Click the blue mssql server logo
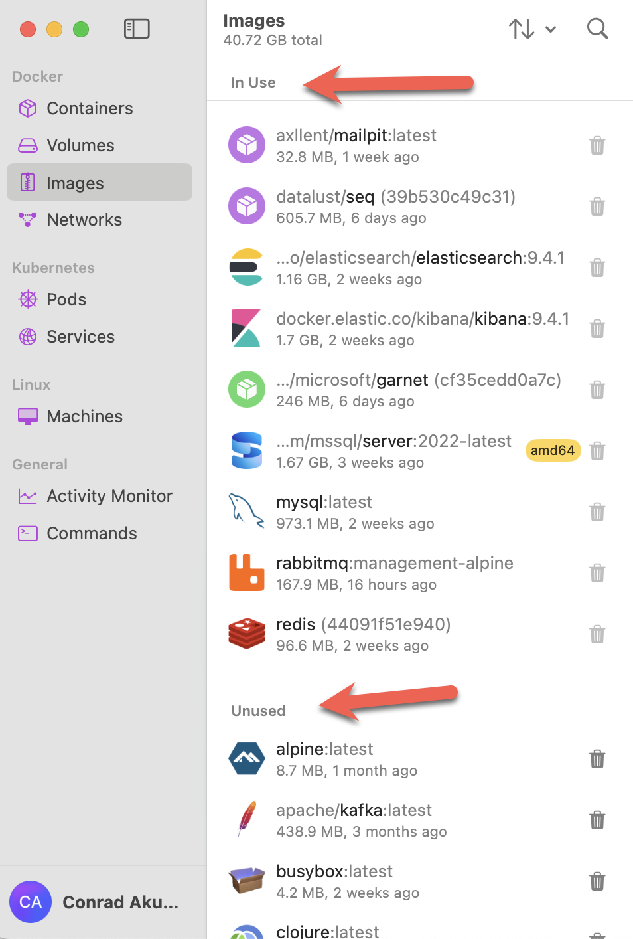Viewport: 633px width, 939px height. pos(247,450)
